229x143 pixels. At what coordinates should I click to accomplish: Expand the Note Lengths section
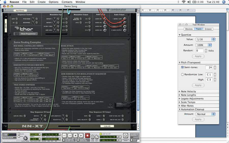(179, 95)
